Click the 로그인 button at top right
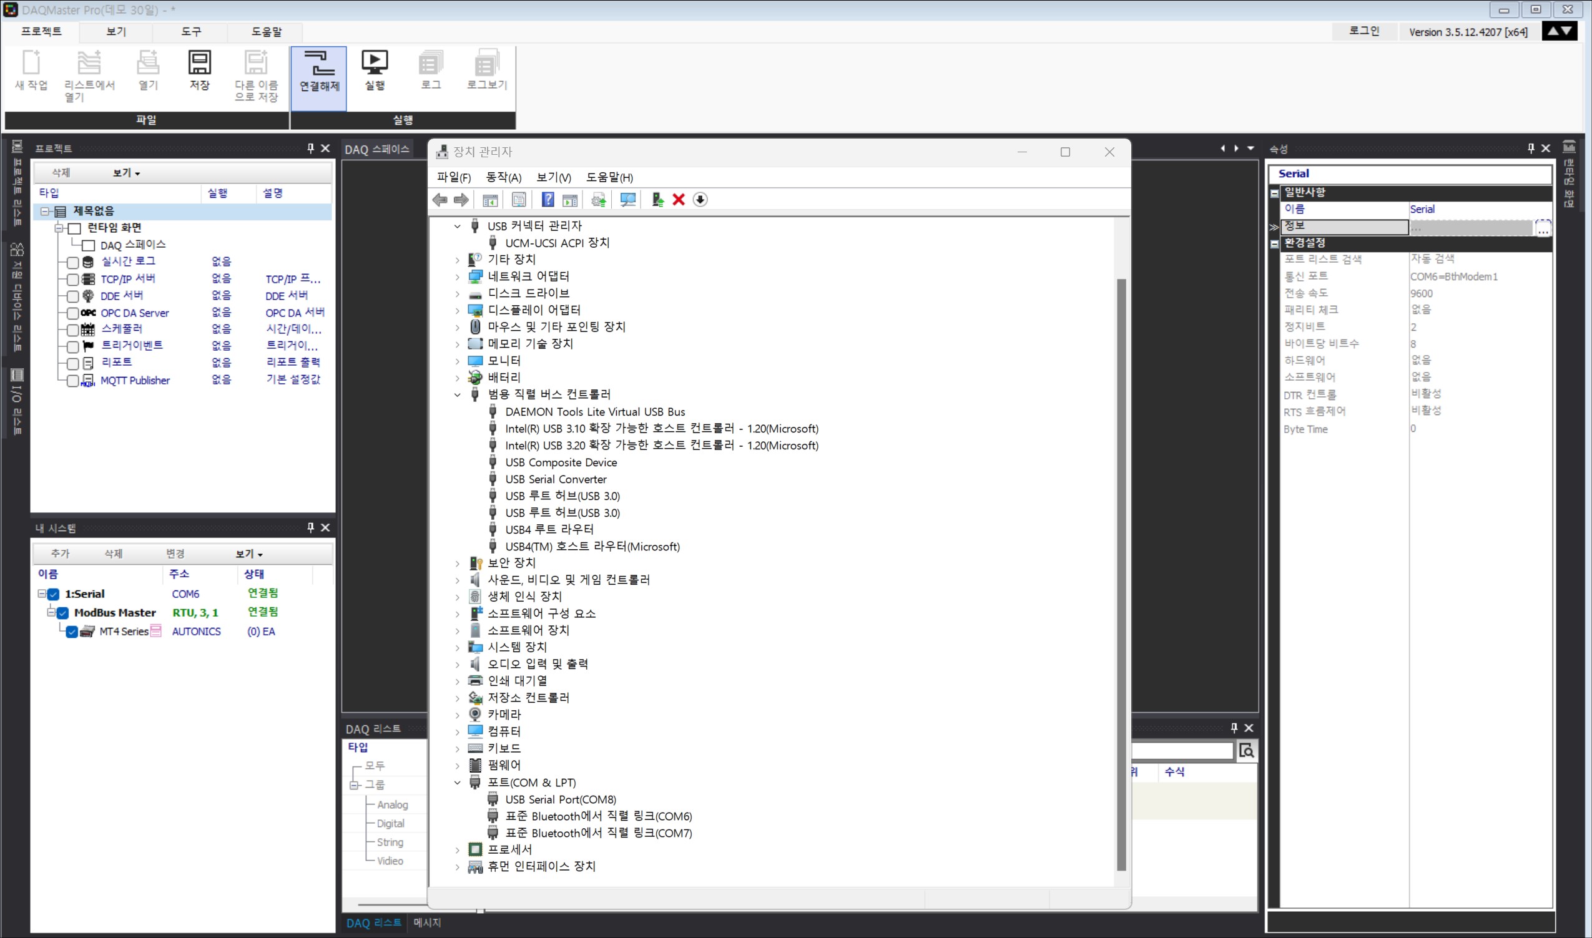 pyautogui.click(x=1364, y=31)
